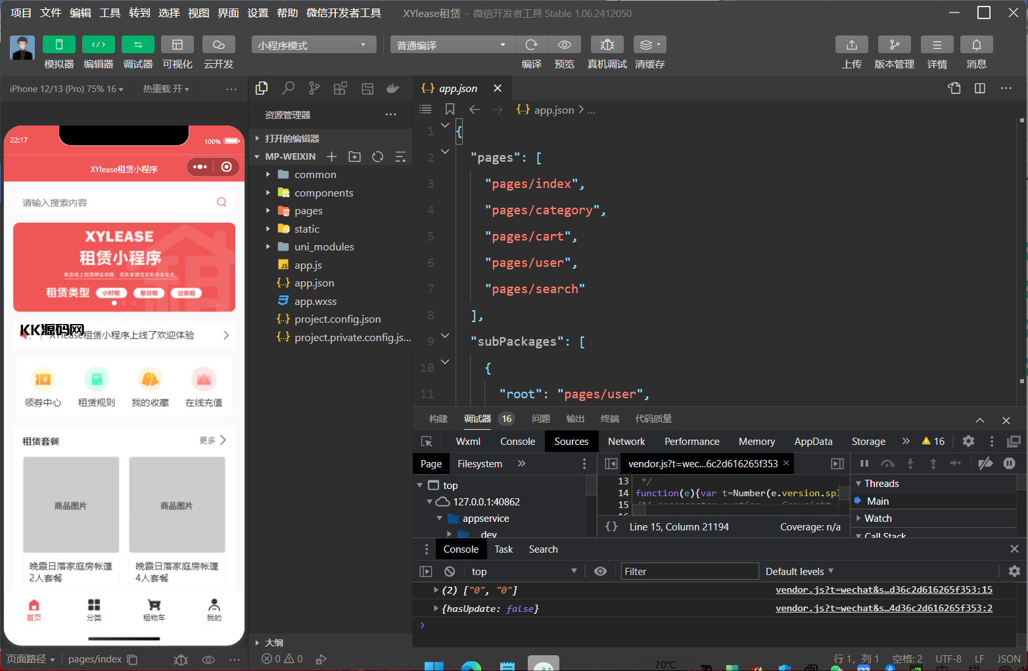Open the Extensions icon in sidebar
Viewport: 1028px width, 671px height.
(x=340, y=88)
